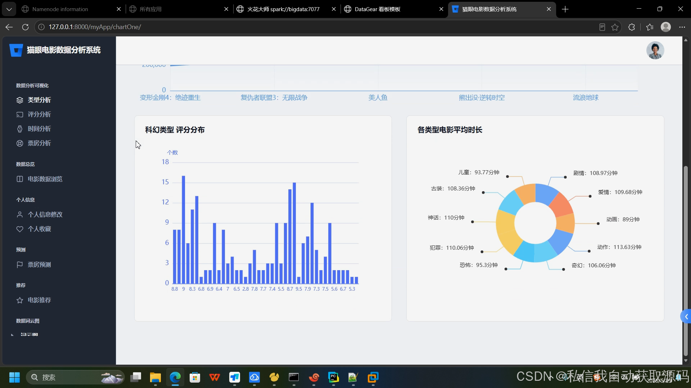
Task: Open 票房预测 in the sidebar
Action: 39,264
